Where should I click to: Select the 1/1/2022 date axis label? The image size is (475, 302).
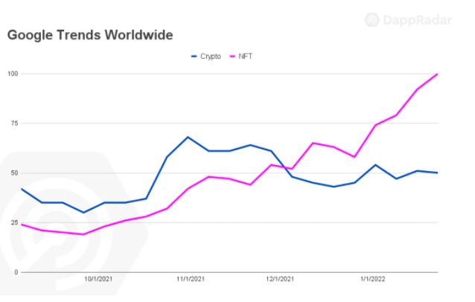point(372,280)
